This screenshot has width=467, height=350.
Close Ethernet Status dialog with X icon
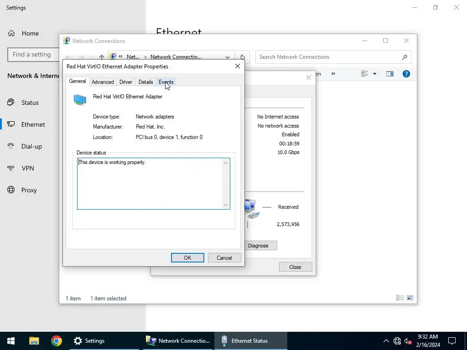pyautogui.click(x=309, y=77)
